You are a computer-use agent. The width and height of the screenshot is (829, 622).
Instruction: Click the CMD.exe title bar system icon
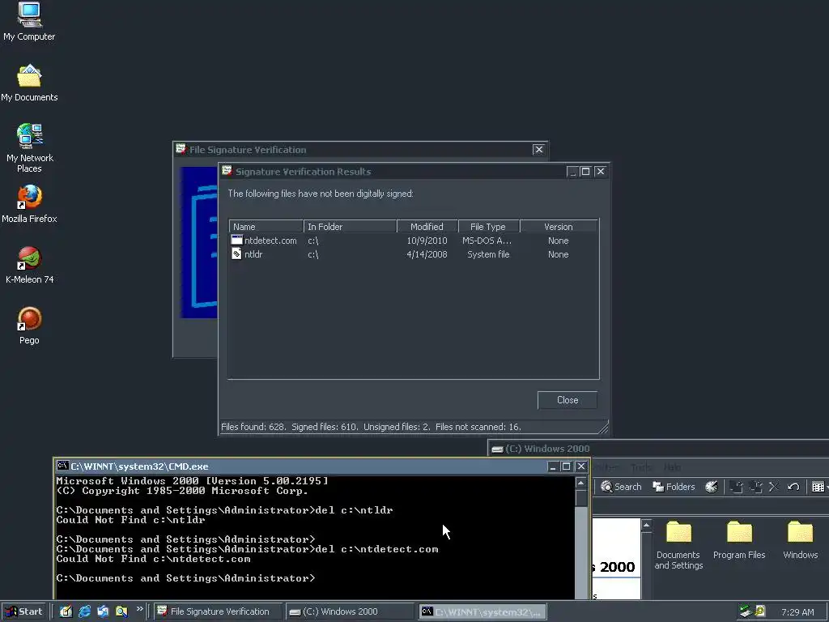pos(62,466)
